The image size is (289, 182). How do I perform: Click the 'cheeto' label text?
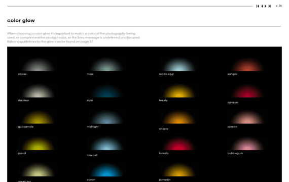tap(164, 129)
